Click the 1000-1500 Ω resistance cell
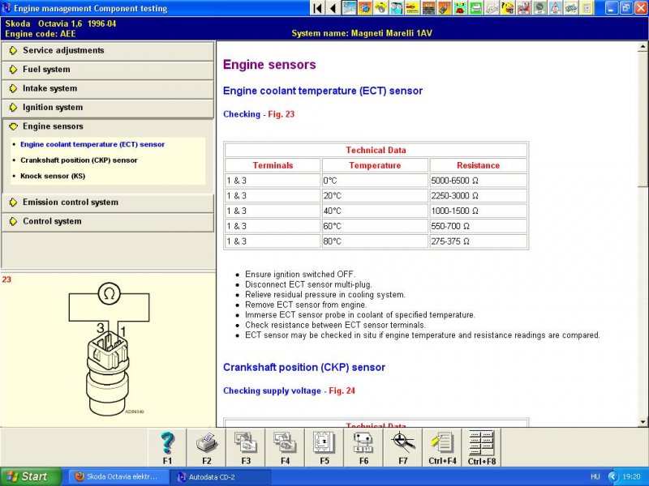The image size is (649, 486). (478, 211)
